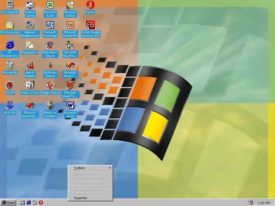275x206 pixels.
Task: Launch Outlook Express from Quick Launch bar
Action: (35, 203)
